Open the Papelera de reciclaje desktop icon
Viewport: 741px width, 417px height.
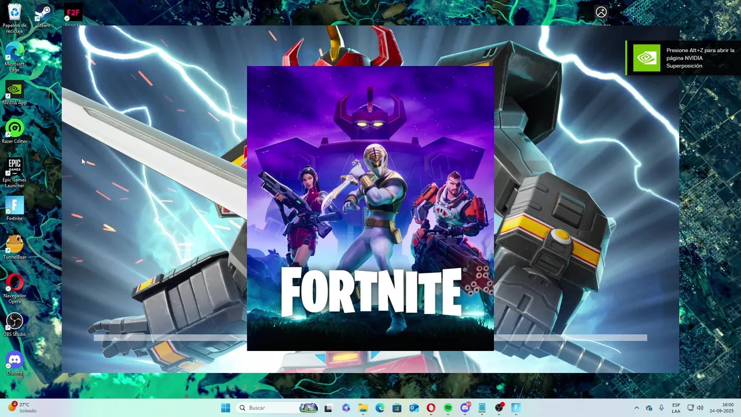click(14, 19)
